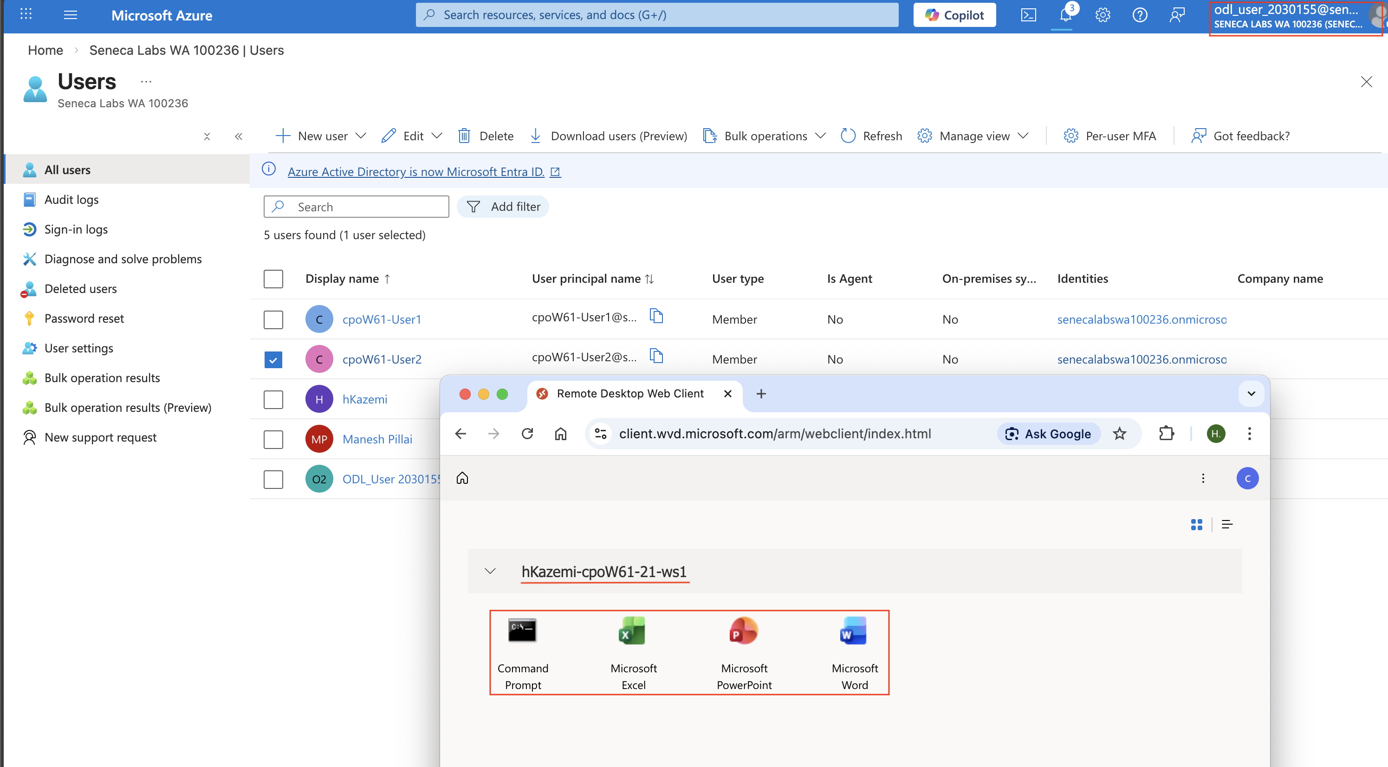Open the Users more options ellipsis
The width and height of the screenshot is (1388, 767).
[146, 81]
